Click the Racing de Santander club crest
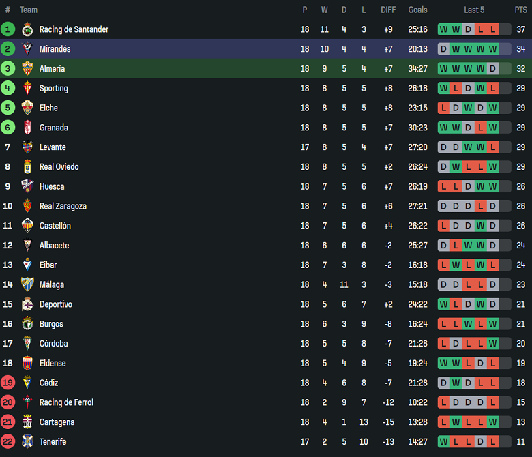 pos(27,29)
